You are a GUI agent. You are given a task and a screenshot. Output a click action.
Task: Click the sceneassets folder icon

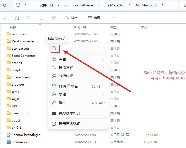(9, 48)
